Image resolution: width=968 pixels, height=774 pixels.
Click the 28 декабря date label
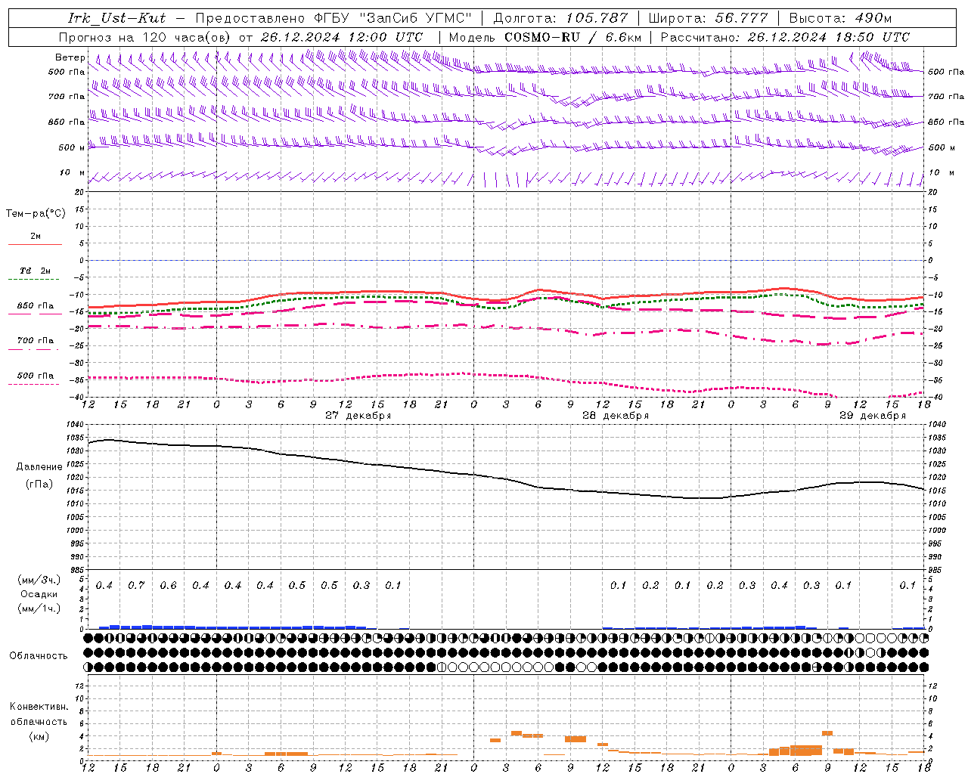pos(616,416)
